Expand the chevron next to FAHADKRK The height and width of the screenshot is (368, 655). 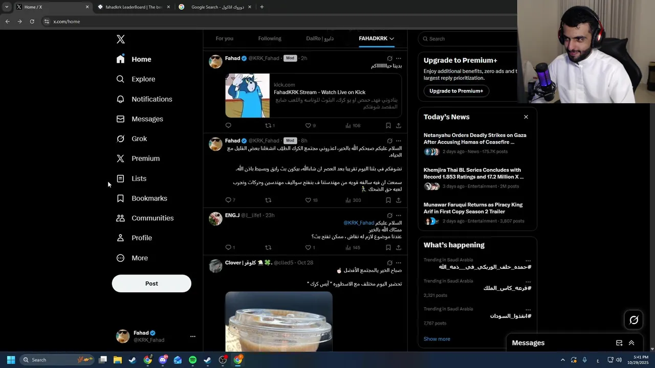[391, 38]
